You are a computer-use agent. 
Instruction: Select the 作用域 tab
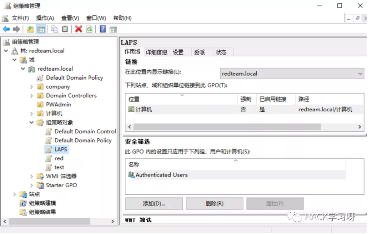tap(132, 52)
